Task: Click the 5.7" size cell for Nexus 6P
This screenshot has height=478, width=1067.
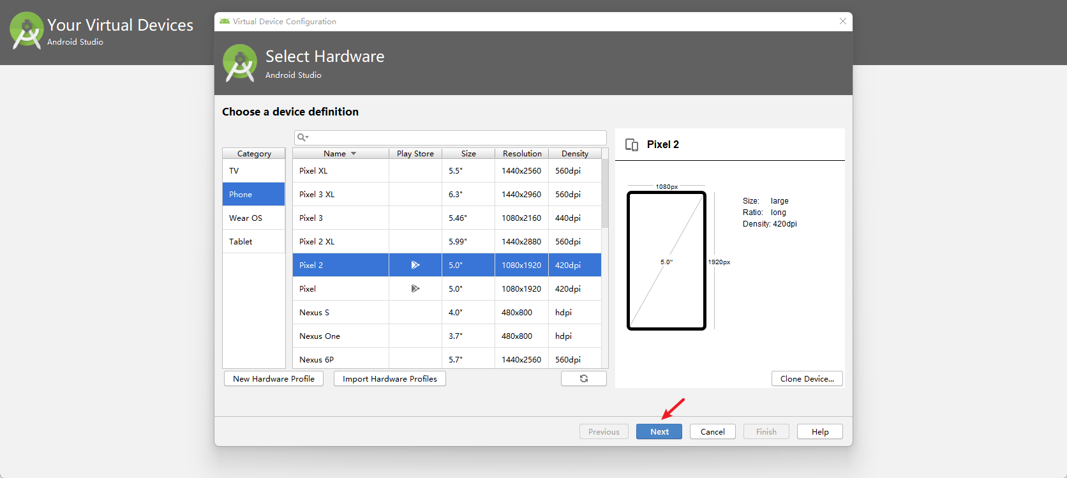Action: pos(468,359)
